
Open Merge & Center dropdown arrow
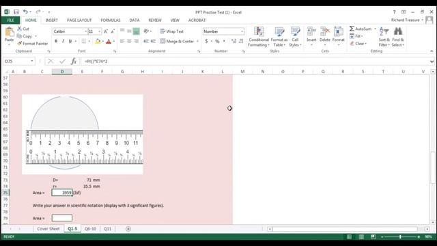(197, 41)
